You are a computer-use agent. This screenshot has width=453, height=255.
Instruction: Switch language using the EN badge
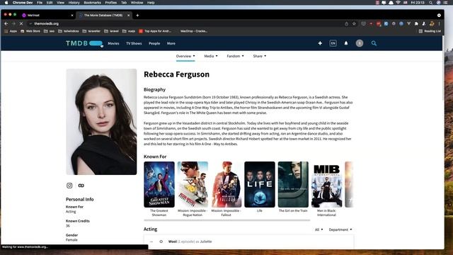(x=333, y=43)
